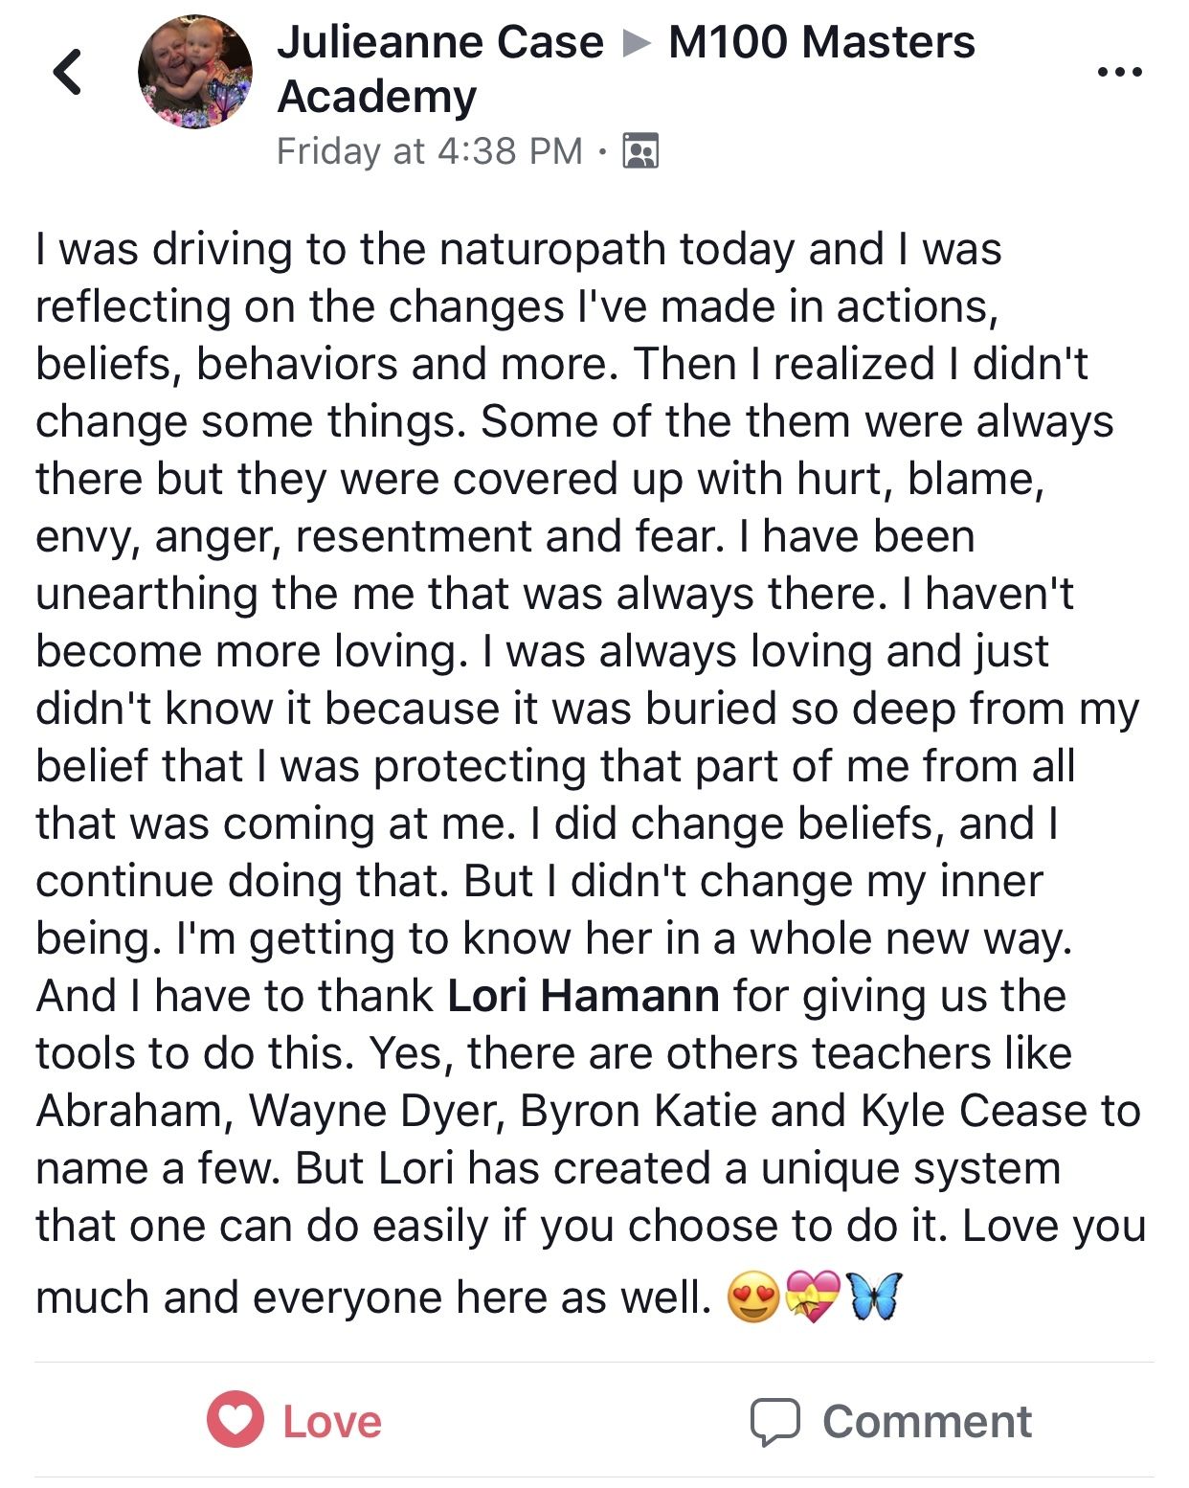Open the three-dot post options menu
Viewport: 1189px width, 1488px height.
pyautogui.click(x=1119, y=72)
